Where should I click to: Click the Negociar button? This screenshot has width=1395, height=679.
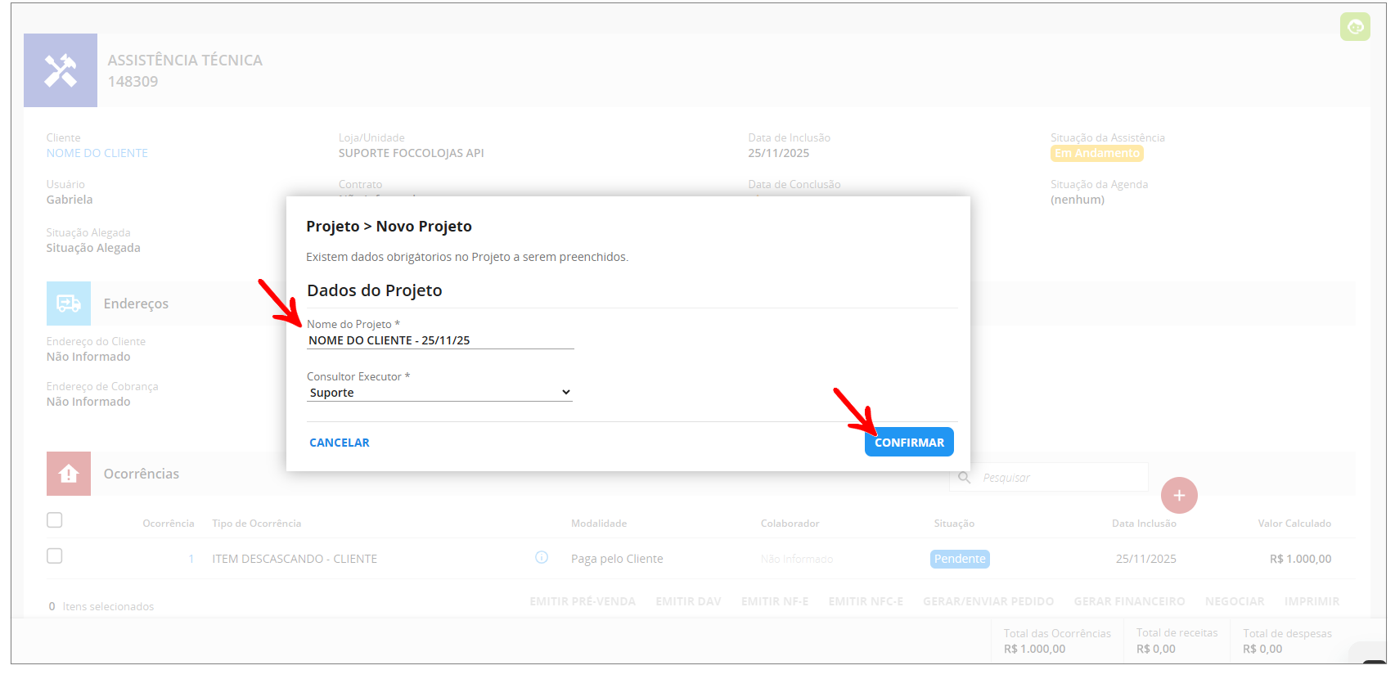point(1235,601)
